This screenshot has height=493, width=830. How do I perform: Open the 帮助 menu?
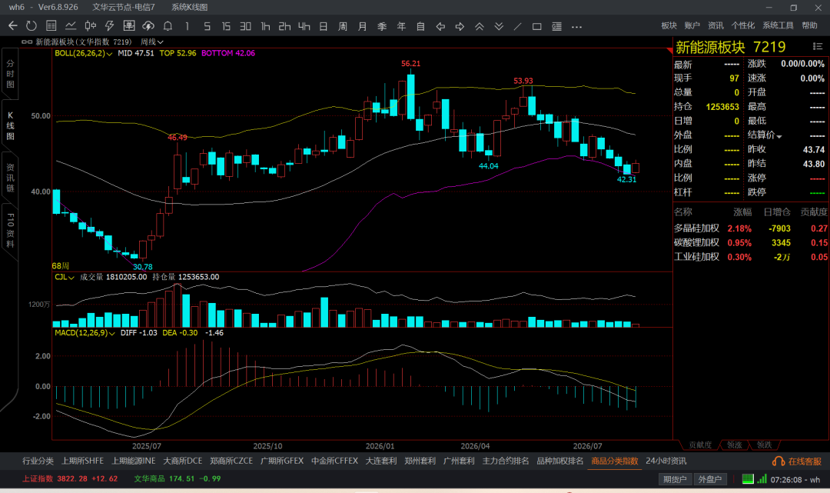pos(809,25)
